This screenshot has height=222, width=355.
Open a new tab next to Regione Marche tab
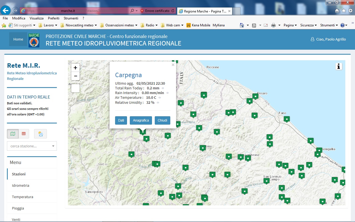pos(236,11)
